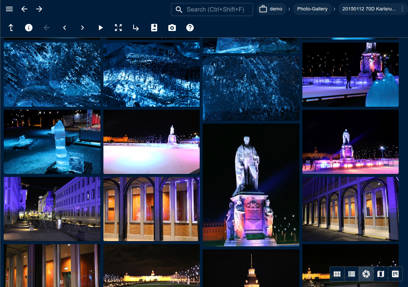The height and width of the screenshot is (287, 408).
Task: Enter fullscreen mode from the toolbar
Action: pos(118,28)
